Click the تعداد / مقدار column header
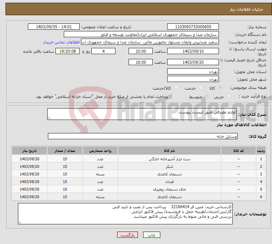The height and width of the screenshot is (244, 272). tap(65, 151)
